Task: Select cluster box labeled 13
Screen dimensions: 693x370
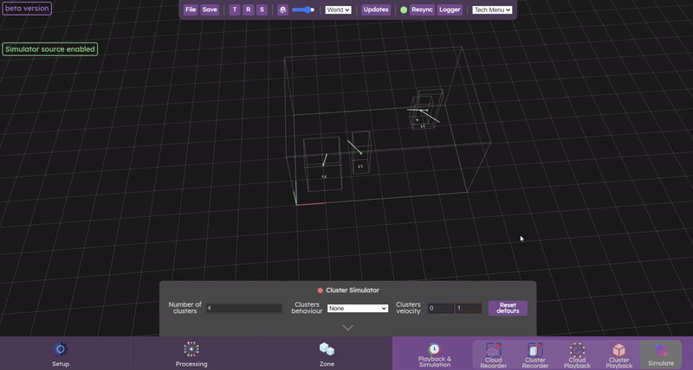Action: pyautogui.click(x=361, y=152)
